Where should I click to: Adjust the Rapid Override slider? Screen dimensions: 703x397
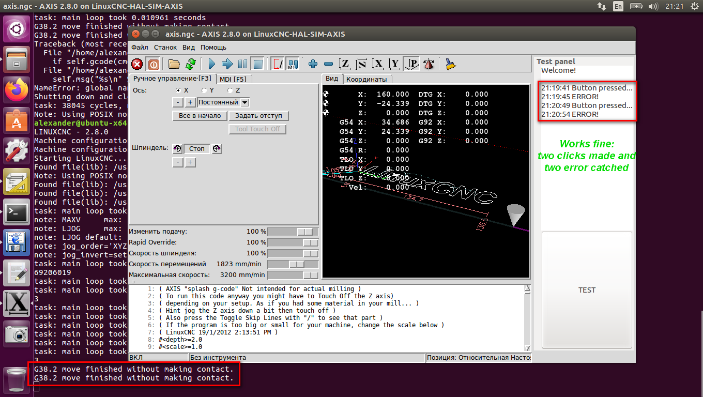(293, 242)
